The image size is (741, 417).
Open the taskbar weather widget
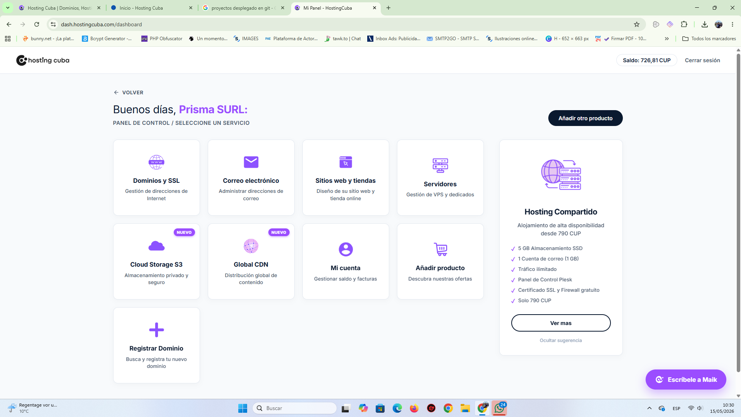[x=32, y=408]
